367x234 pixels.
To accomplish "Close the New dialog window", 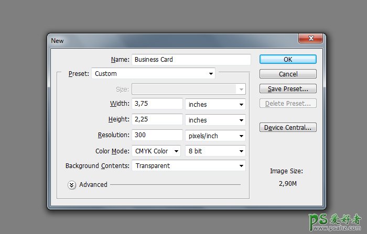I will click(310, 39).
